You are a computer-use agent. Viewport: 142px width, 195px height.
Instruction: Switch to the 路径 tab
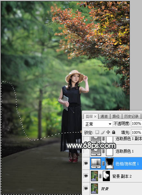(116, 116)
